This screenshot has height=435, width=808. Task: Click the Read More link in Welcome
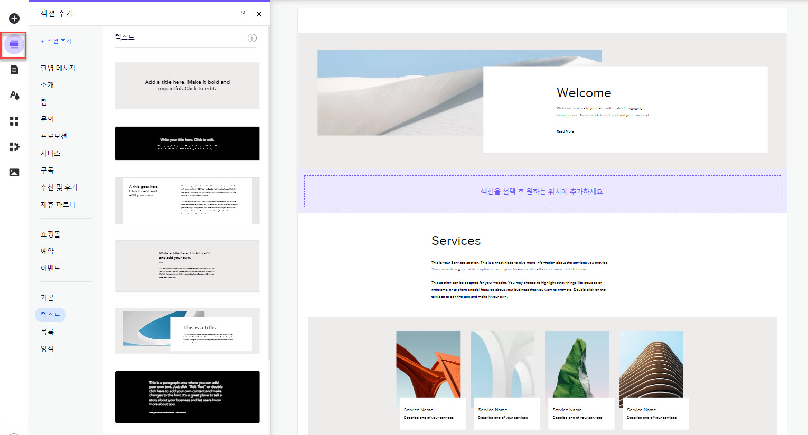tap(565, 131)
